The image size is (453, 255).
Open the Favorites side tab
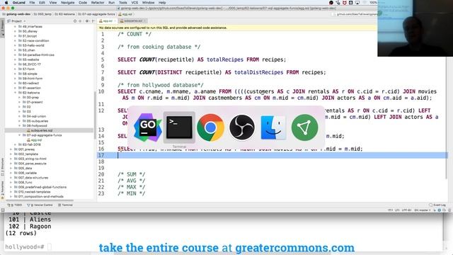pyautogui.click(x=3, y=191)
